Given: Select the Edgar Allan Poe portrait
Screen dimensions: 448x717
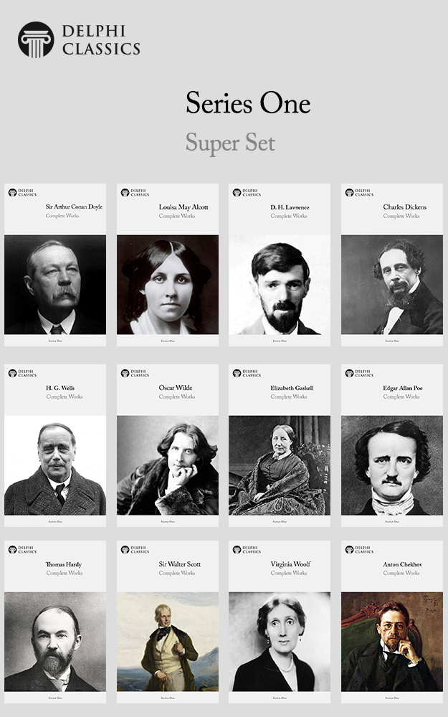Looking at the screenshot, I should pyautogui.click(x=392, y=465).
